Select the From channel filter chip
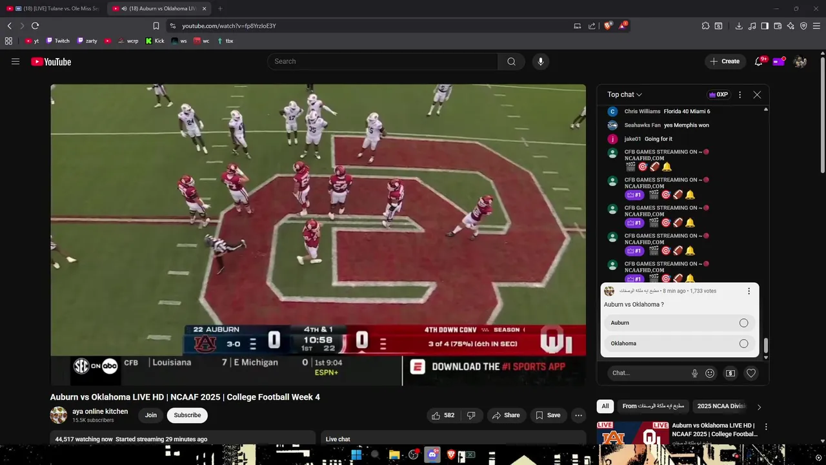826x465 pixels. 653,406
